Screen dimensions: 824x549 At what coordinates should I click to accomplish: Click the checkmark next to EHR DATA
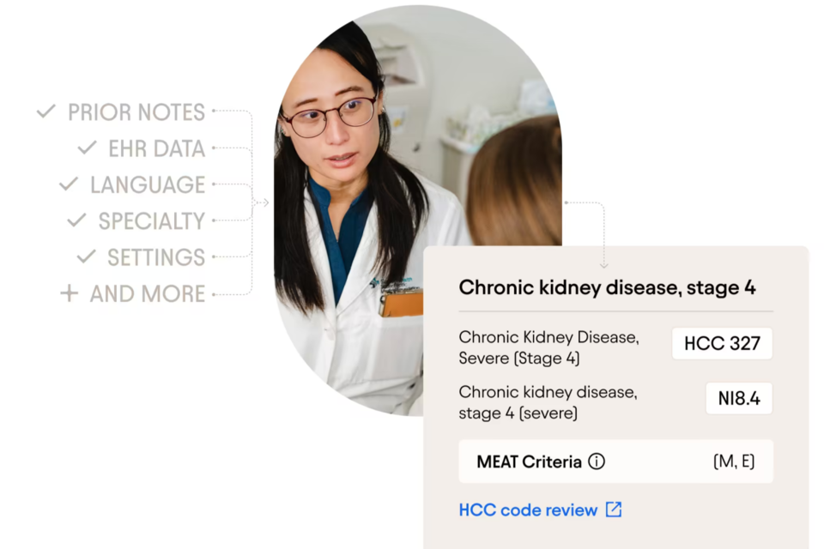(x=87, y=148)
